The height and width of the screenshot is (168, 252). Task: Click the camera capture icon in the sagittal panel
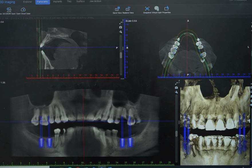click(x=121, y=27)
